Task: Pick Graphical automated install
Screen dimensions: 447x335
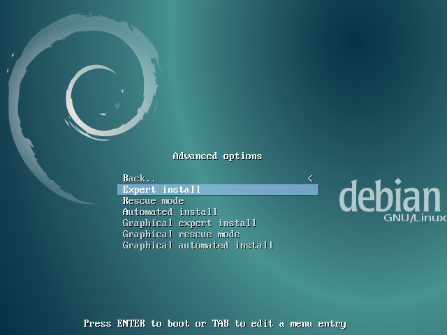Action: [218, 245]
